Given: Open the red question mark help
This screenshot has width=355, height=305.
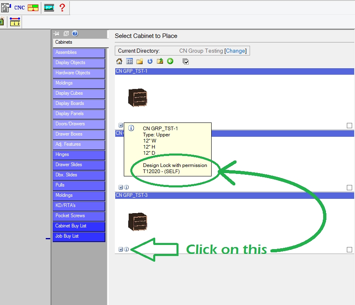Looking at the screenshot, I should [x=62, y=7].
